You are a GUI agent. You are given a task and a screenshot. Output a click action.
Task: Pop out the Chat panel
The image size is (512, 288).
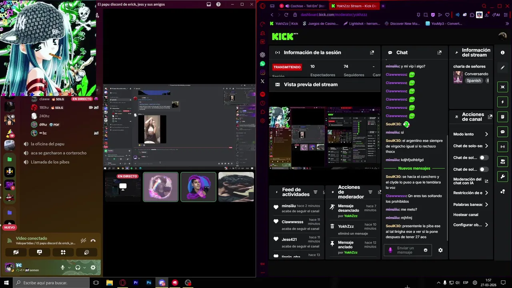tap(439, 52)
